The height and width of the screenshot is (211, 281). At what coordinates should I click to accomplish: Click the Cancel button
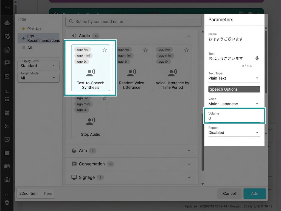pyautogui.click(x=229, y=193)
